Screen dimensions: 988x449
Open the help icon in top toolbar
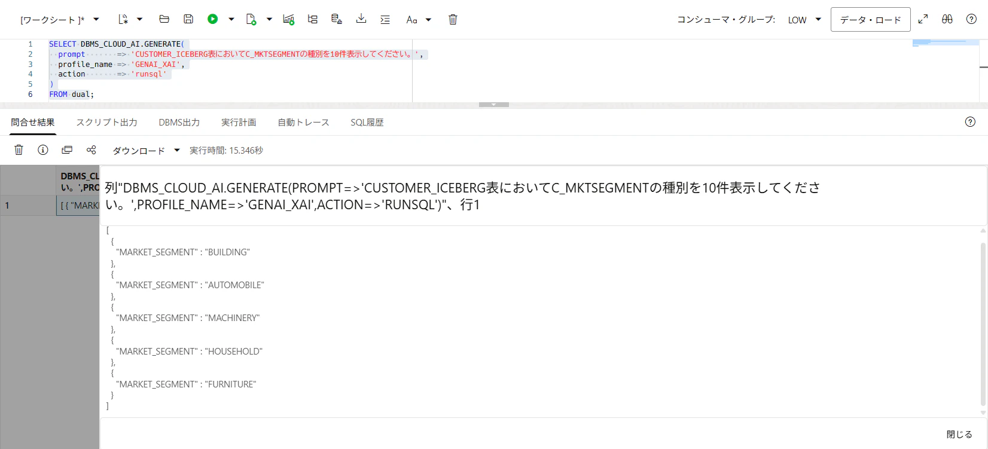[x=972, y=19]
